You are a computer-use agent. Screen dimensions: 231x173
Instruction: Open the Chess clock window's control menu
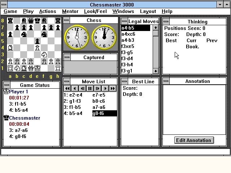tap(66, 20)
